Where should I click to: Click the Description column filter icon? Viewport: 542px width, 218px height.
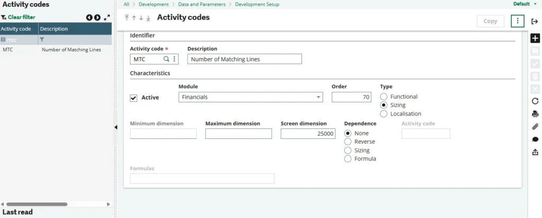point(42,40)
